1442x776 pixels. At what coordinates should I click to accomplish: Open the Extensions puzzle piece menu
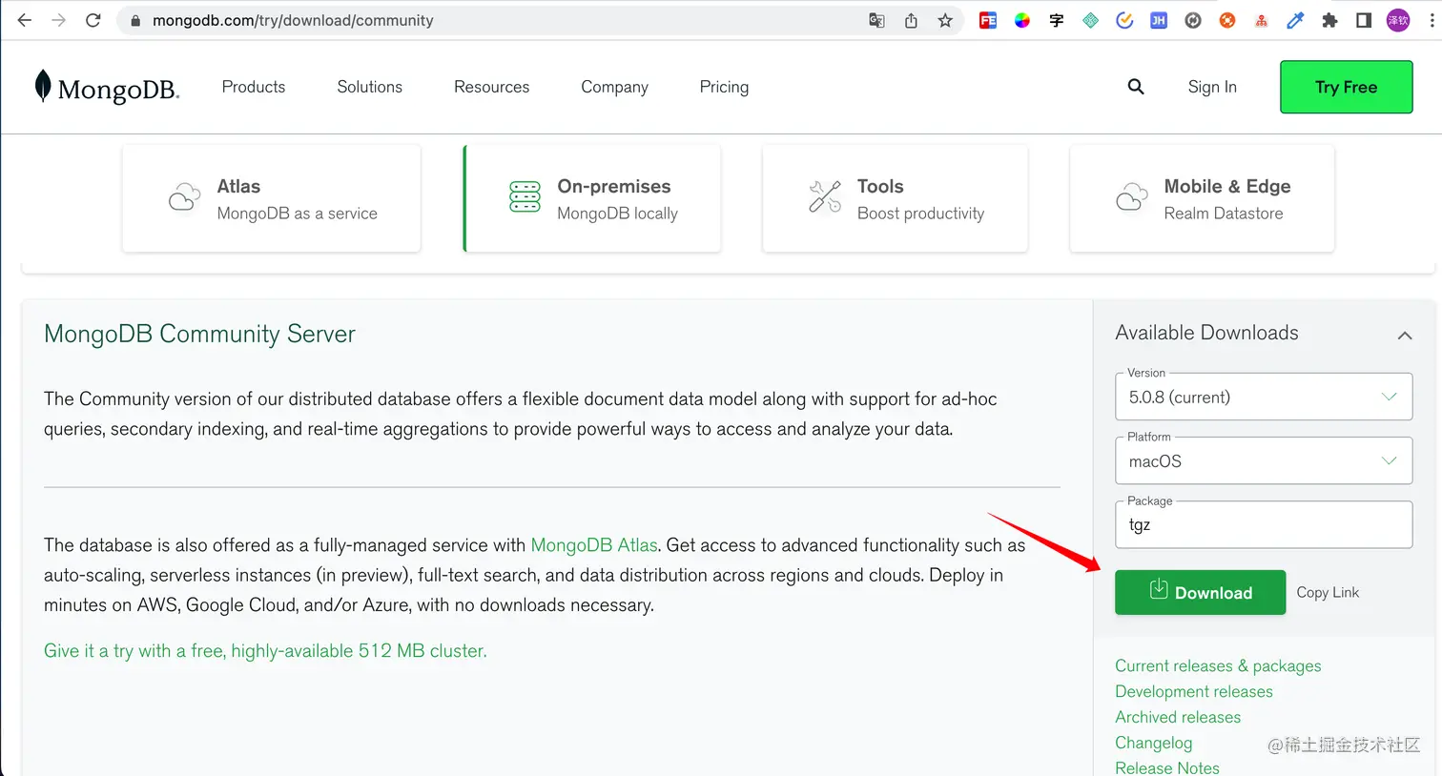[1329, 20]
